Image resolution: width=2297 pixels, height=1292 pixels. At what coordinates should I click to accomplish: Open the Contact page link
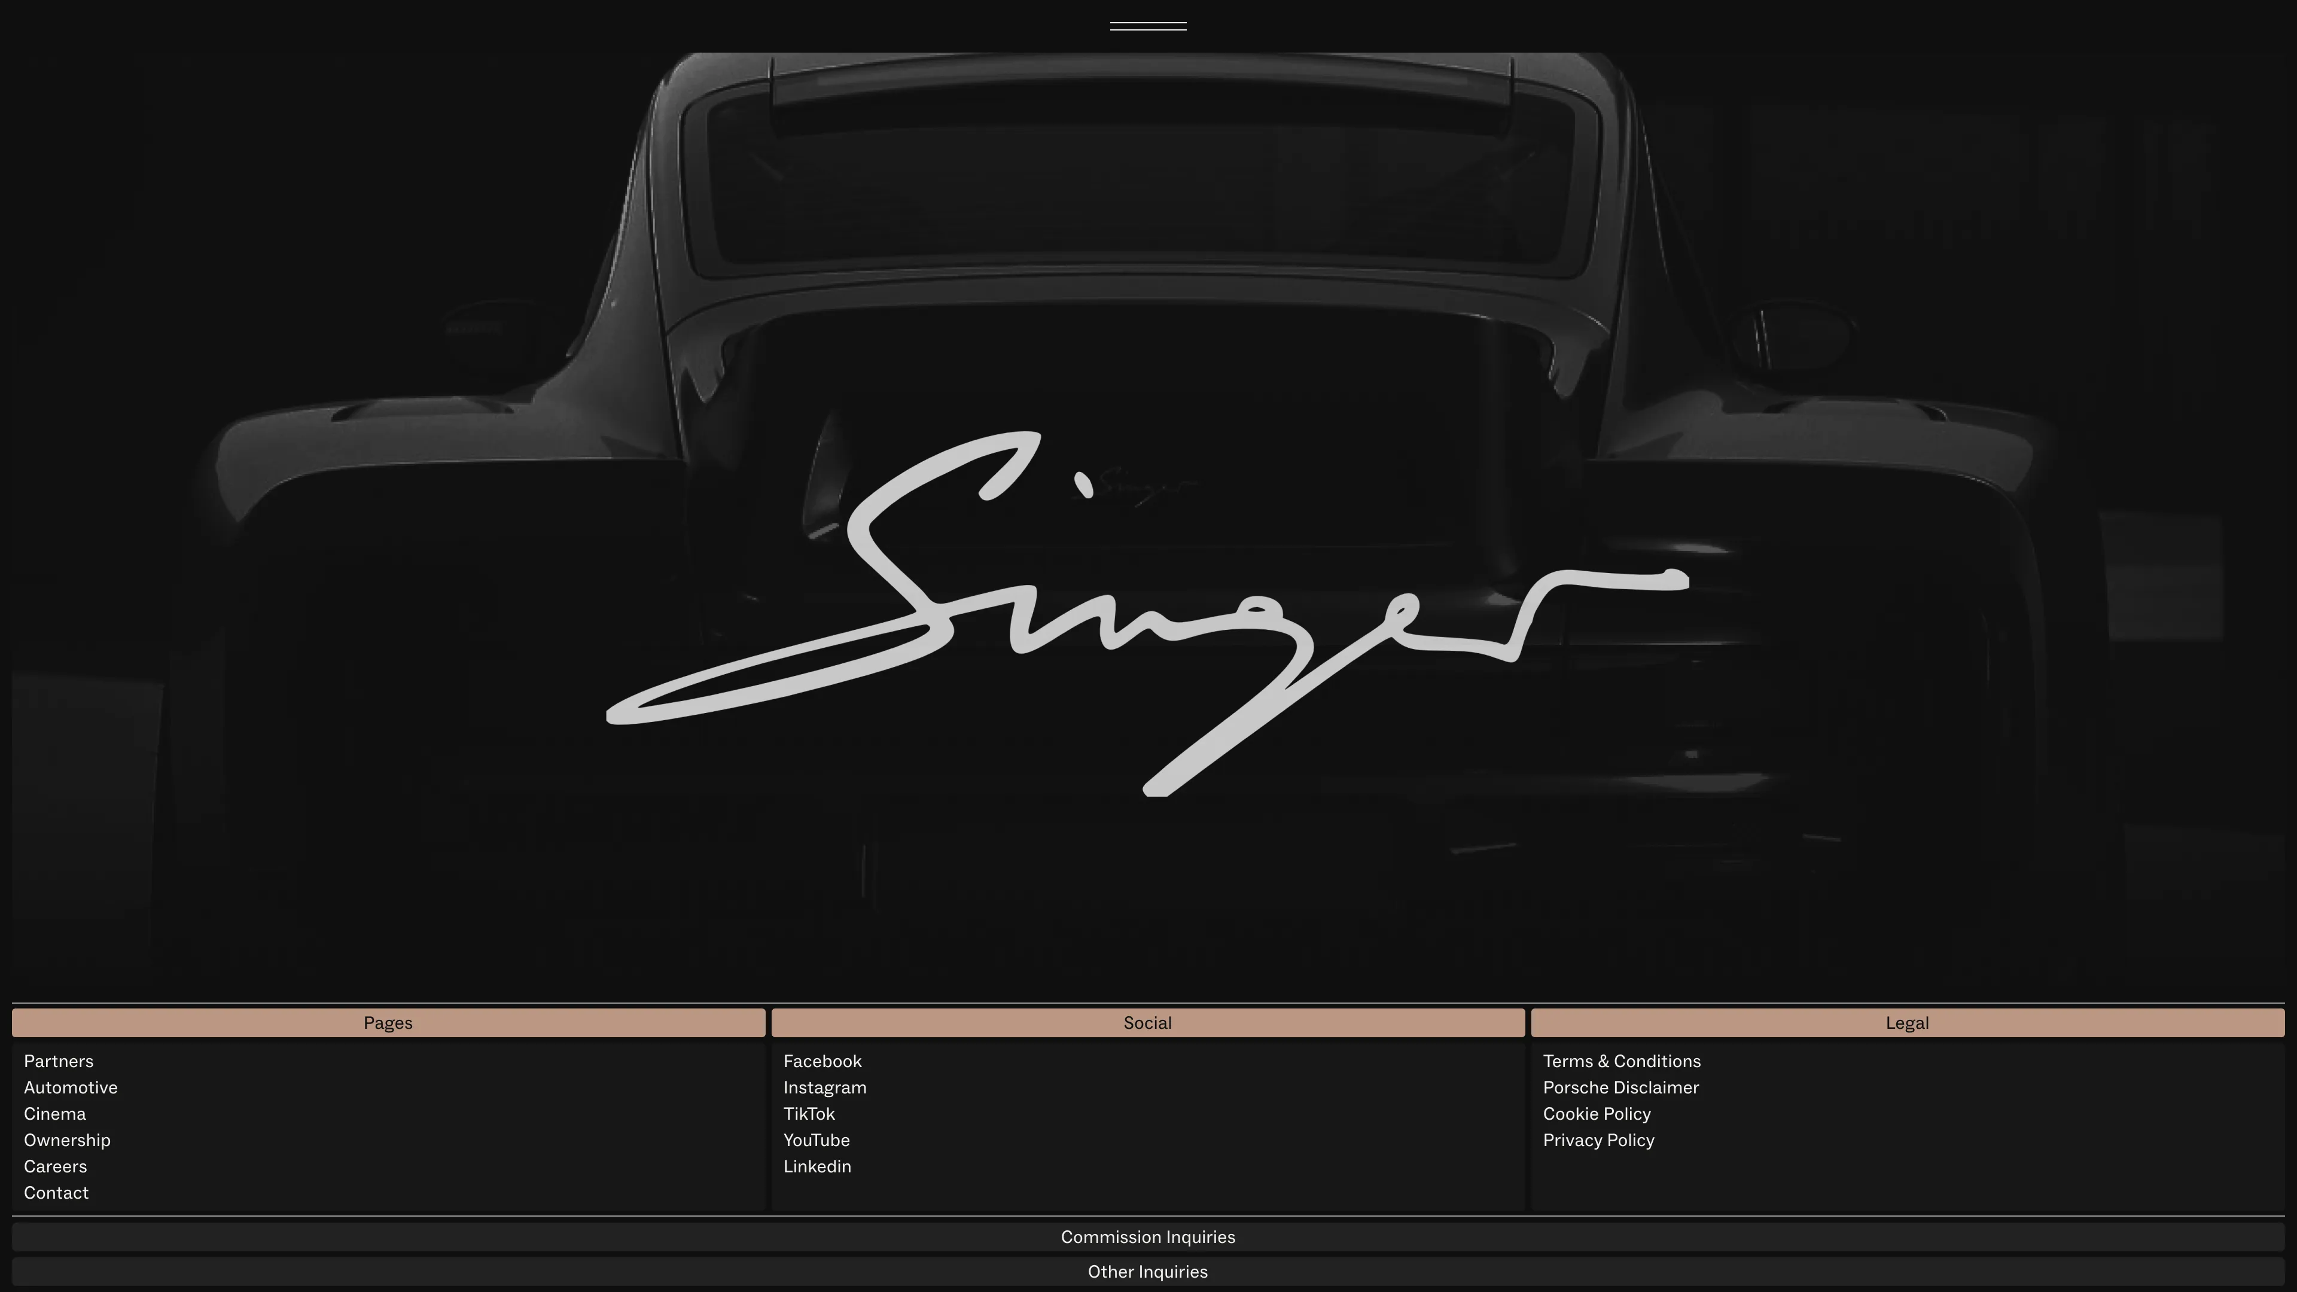click(x=56, y=1193)
